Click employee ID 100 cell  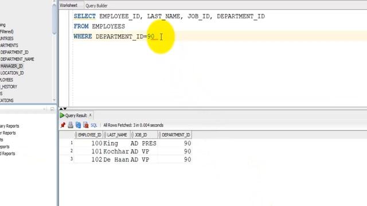89,144
